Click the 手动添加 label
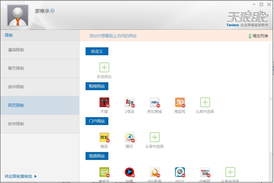 click(104, 76)
